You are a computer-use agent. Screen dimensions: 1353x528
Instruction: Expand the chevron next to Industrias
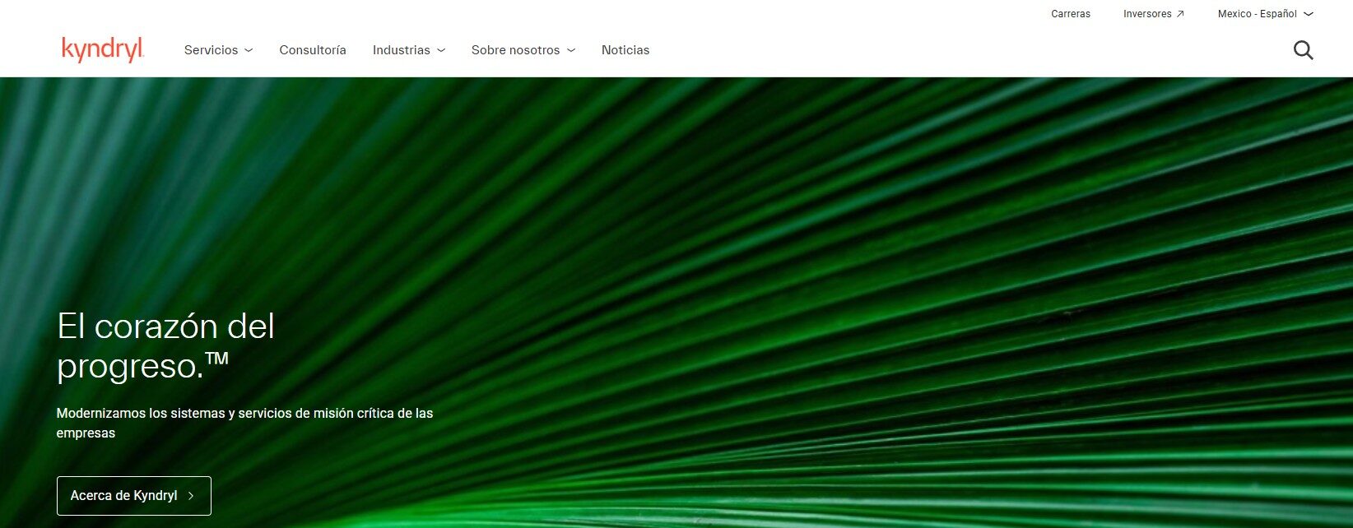coord(441,50)
